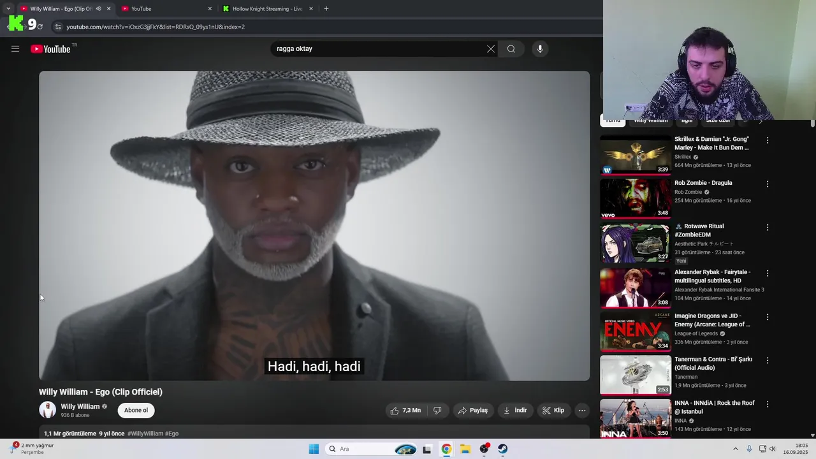Screen dimensions: 816x459
Task: Clear the search box with X icon
Action: (x=491, y=49)
